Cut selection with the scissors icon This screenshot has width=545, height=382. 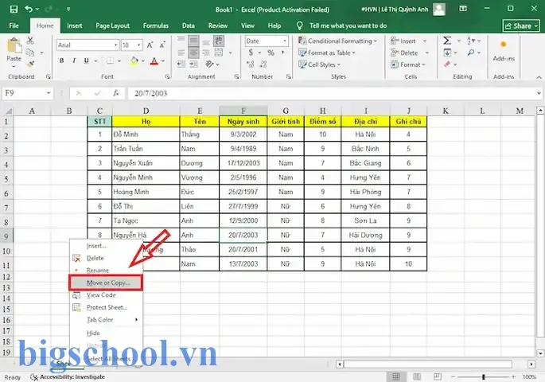coord(30,41)
